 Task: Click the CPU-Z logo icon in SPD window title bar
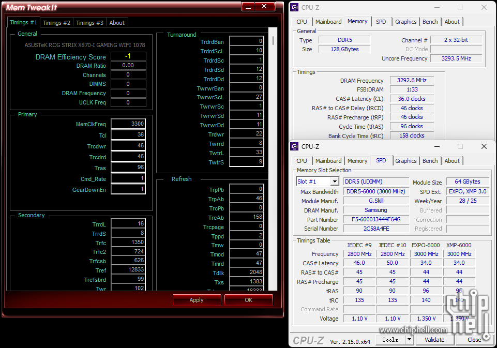click(294, 146)
